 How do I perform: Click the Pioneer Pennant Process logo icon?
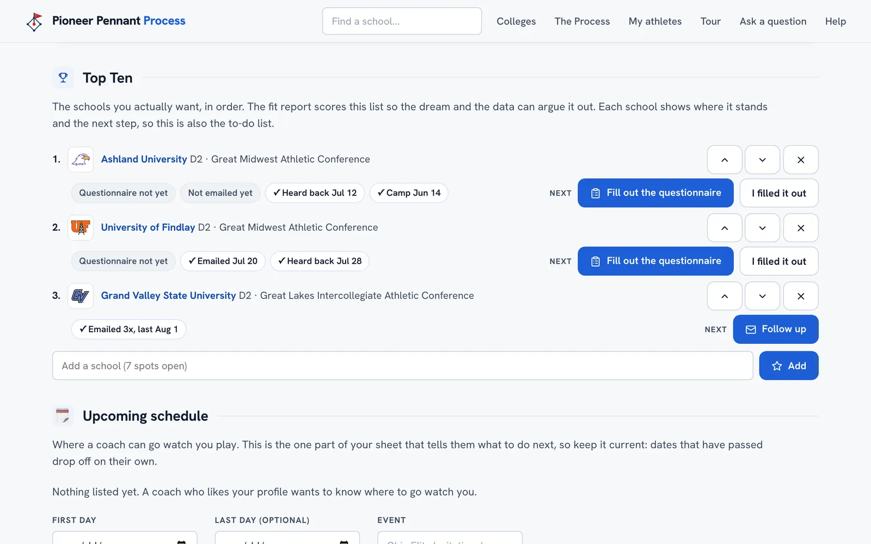point(34,22)
